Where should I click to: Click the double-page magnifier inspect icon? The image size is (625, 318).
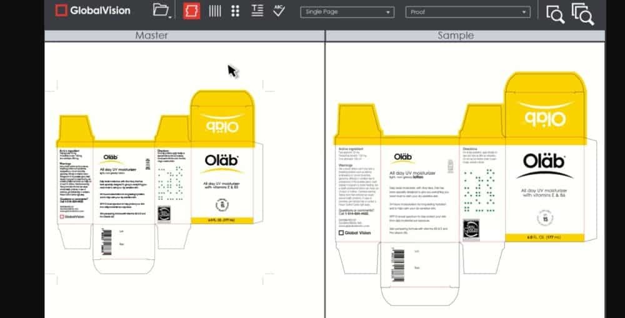(582, 13)
